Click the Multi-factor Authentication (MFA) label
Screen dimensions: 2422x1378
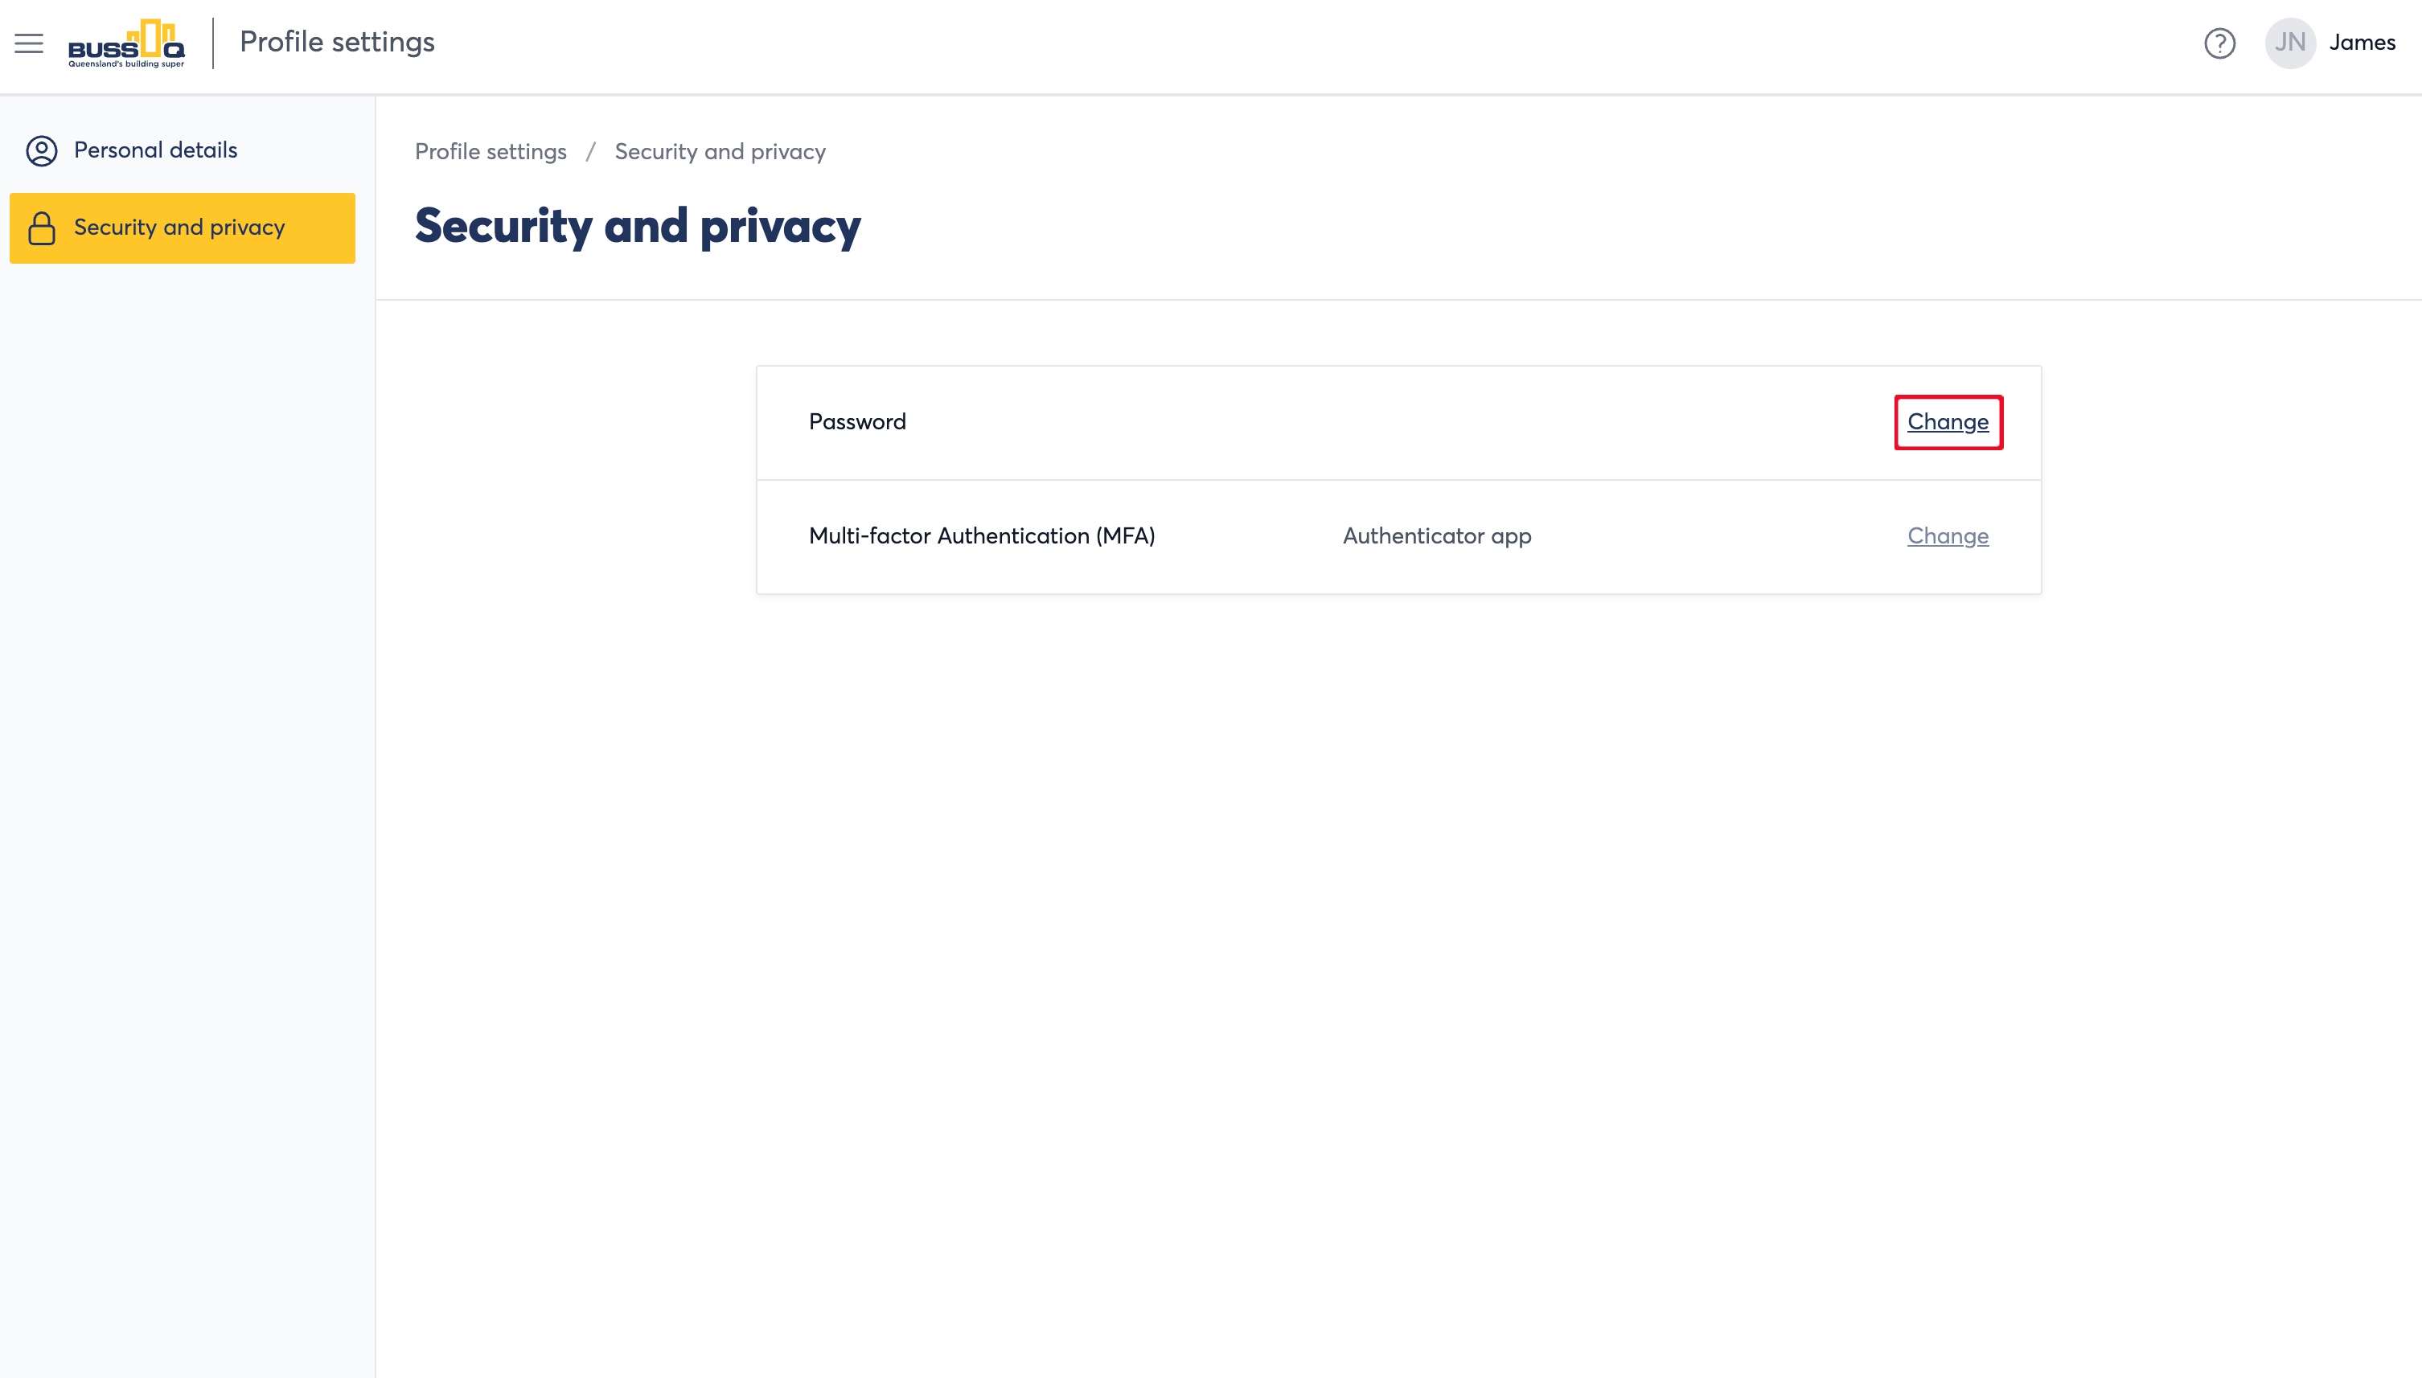[x=983, y=535]
